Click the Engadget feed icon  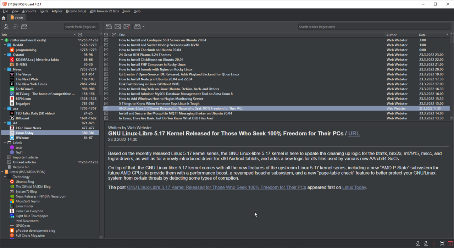tap(12, 103)
